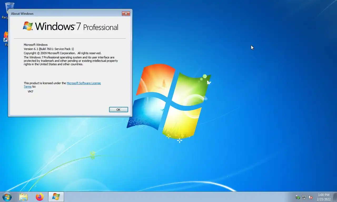The image size is (337, 202).
Task: Open Firefox from the taskbar
Action: [40, 197]
